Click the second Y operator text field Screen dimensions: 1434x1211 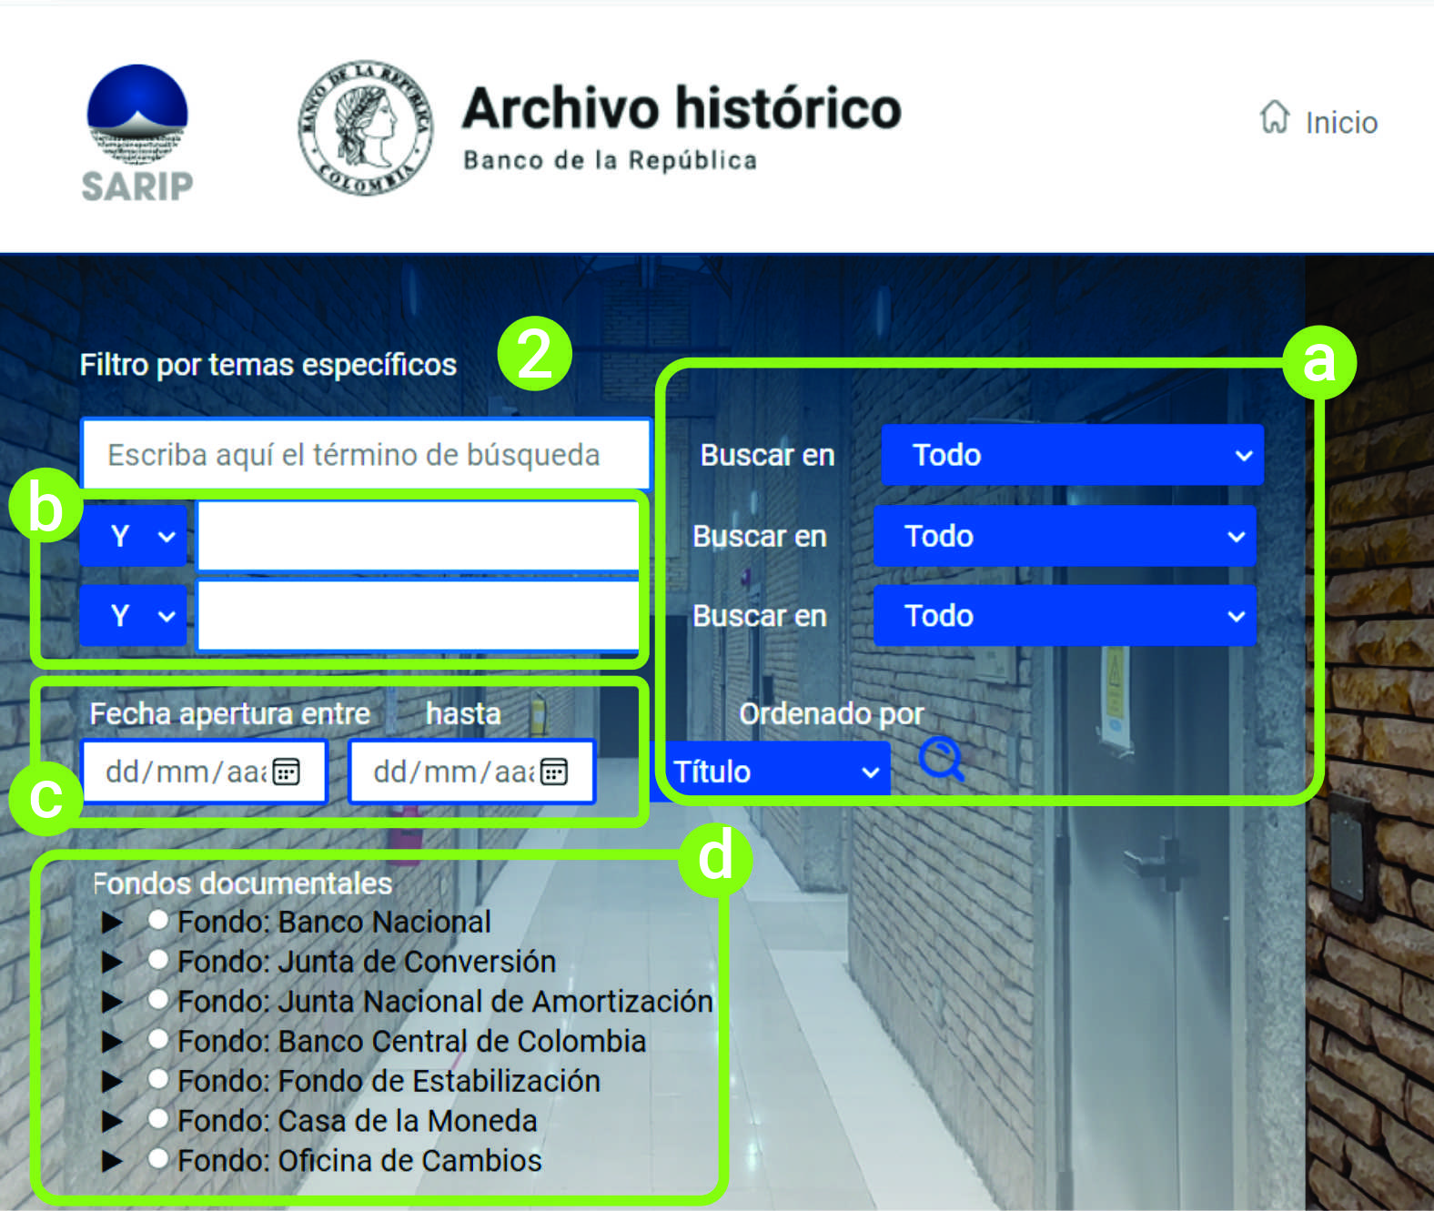click(419, 616)
